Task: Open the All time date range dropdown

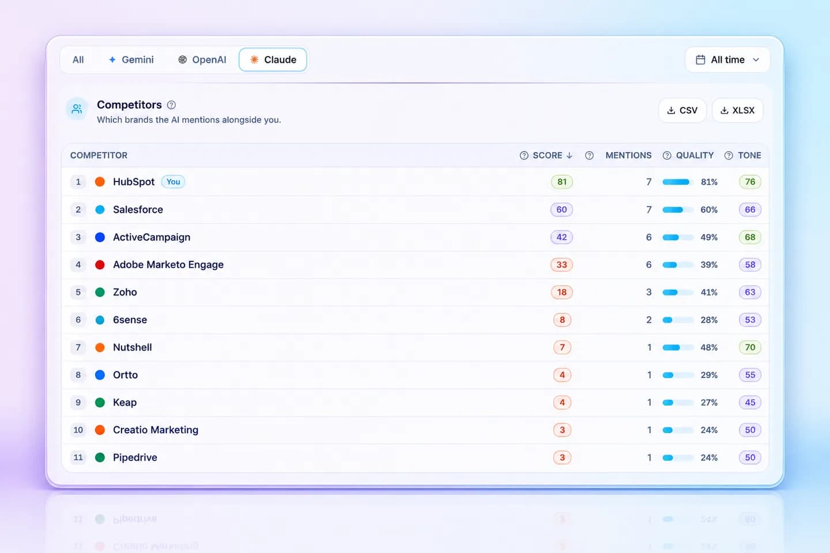Action: point(727,60)
